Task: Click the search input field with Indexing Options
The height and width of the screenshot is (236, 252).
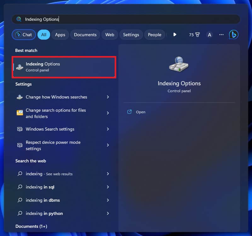Action: tap(126, 19)
